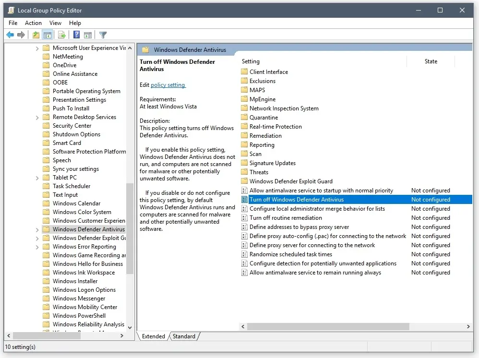Screen dimensions: 479x358
Task: Go back using the blue Back arrow
Action: (x=10, y=35)
